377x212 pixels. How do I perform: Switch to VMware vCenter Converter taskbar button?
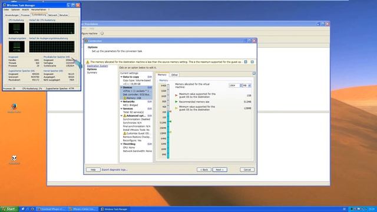(83, 209)
